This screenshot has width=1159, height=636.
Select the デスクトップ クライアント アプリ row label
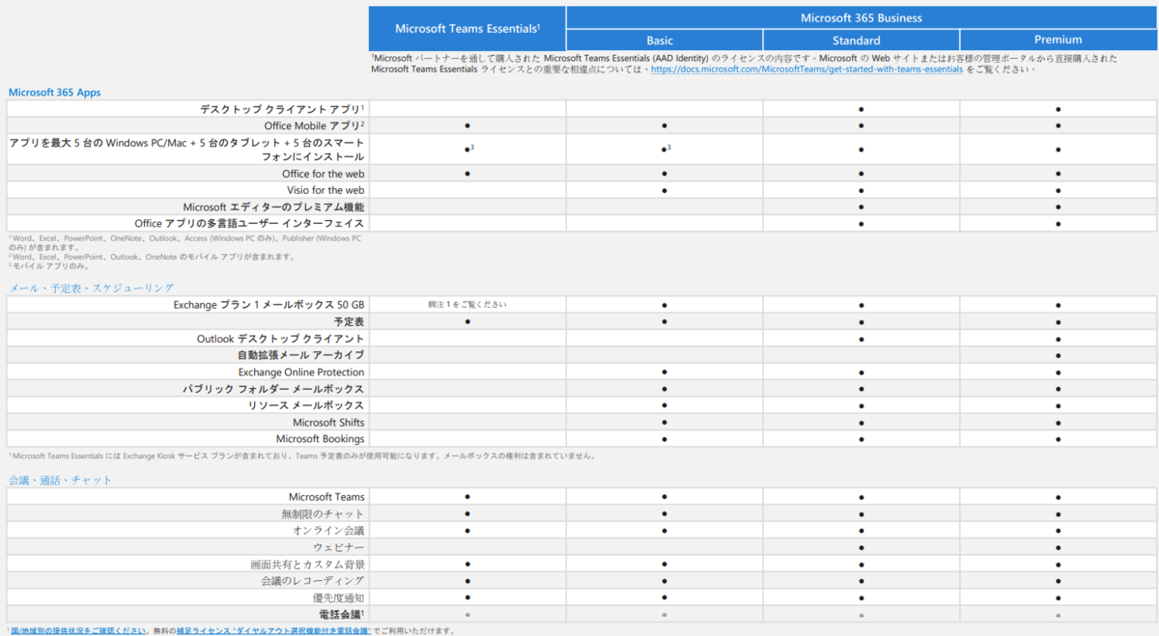click(x=282, y=109)
